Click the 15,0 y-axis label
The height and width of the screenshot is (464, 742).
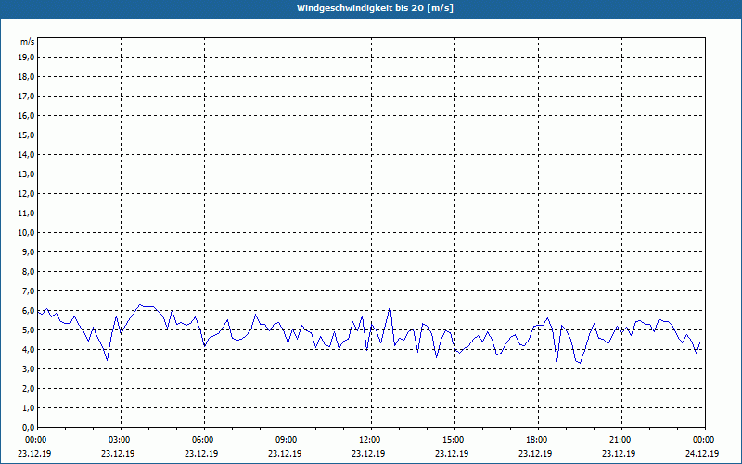[26, 135]
